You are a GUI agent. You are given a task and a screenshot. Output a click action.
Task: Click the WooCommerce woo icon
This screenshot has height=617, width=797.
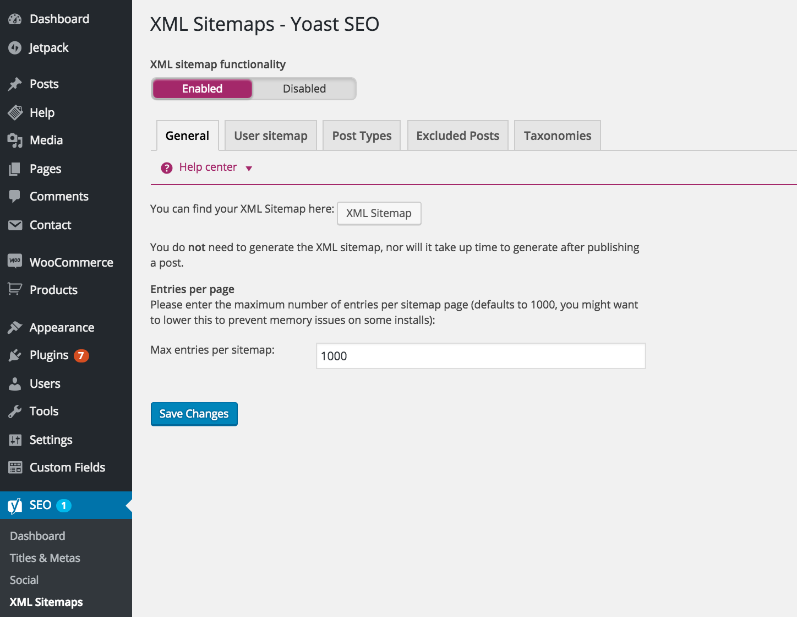click(15, 261)
